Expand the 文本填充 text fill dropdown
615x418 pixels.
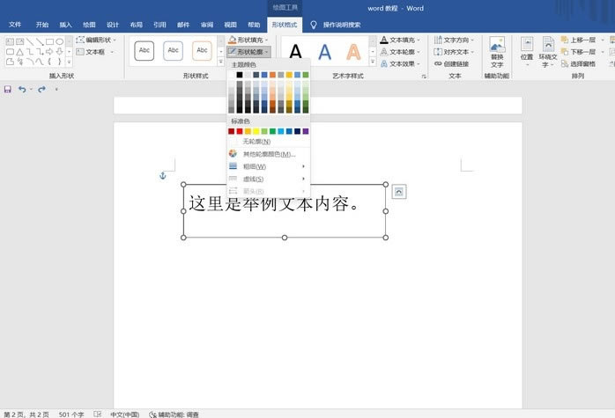coord(403,40)
